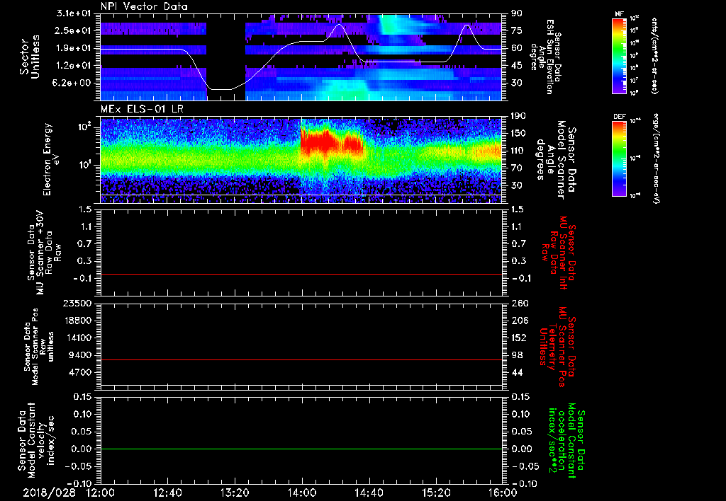
Task: Click the "206" telemetry tick value
Action: tap(518, 321)
